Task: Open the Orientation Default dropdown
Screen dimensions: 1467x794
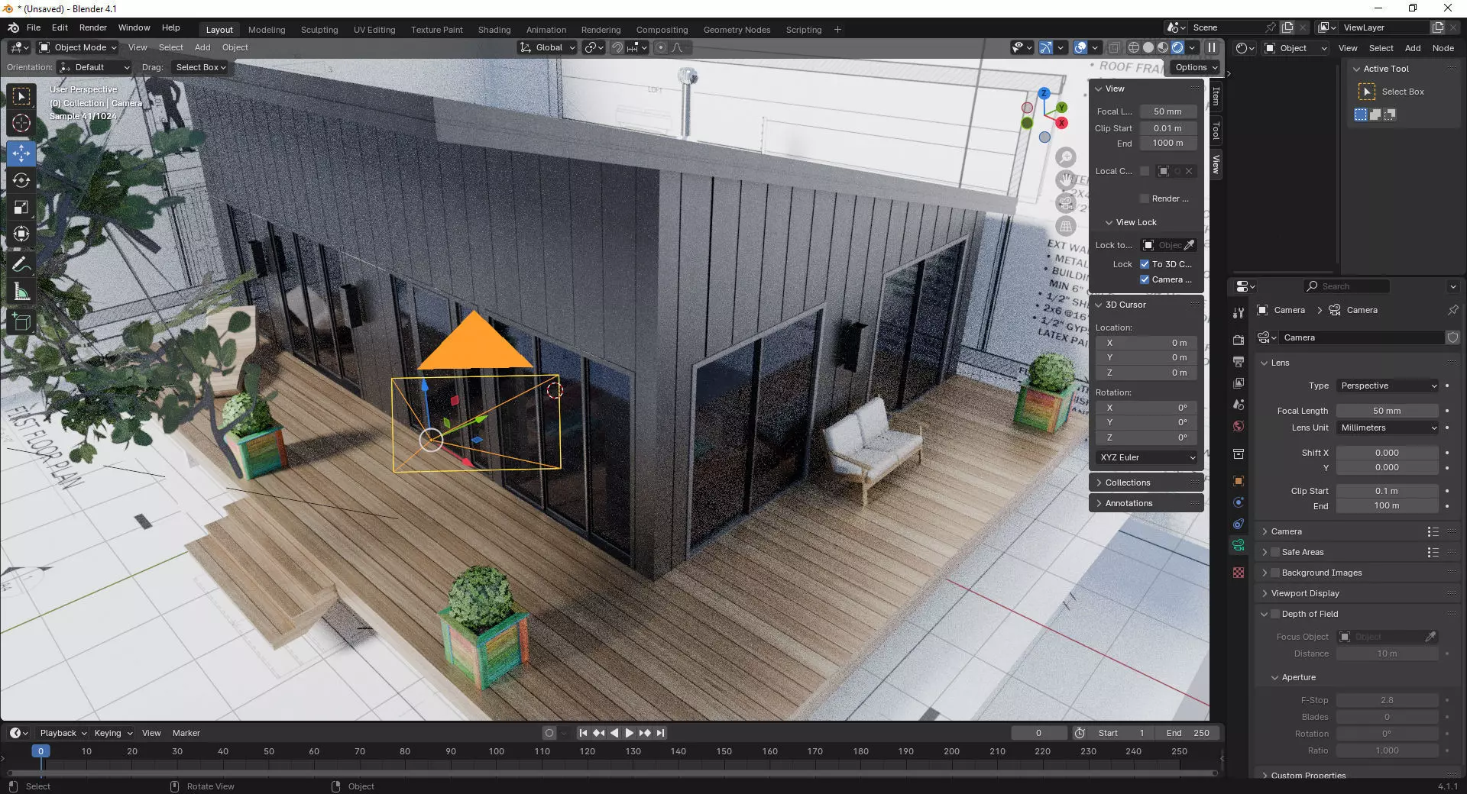Action: coord(95,67)
